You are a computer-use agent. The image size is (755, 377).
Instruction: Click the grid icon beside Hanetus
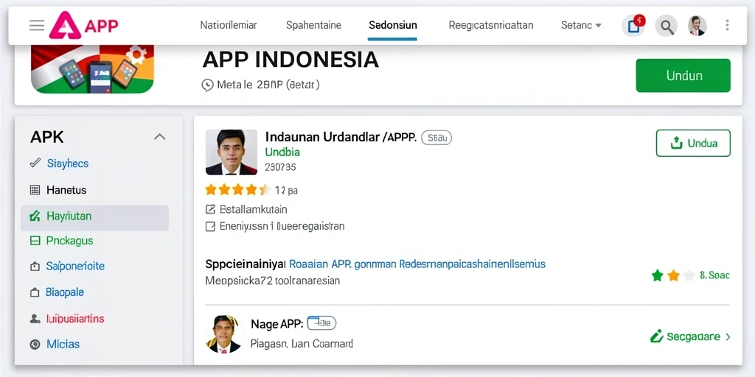coord(35,190)
